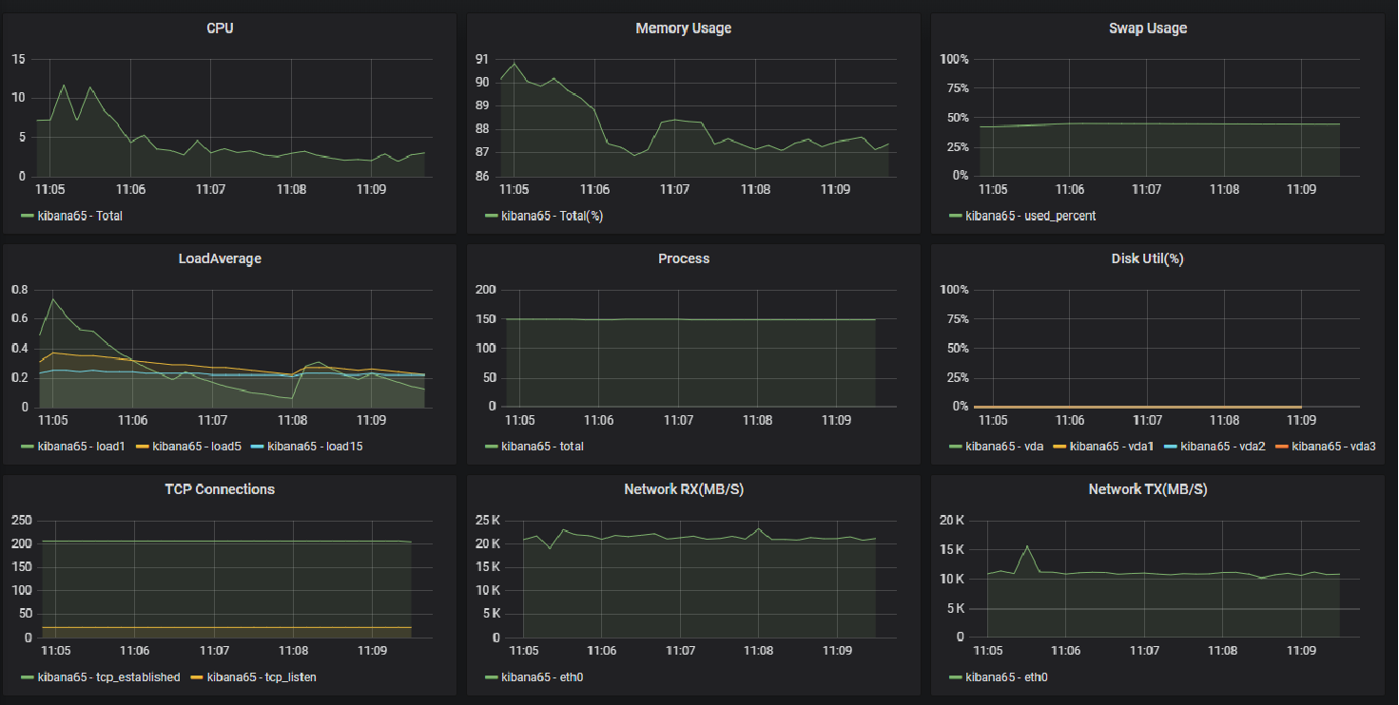The width and height of the screenshot is (1399, 705).
Task: Toggle the kibana65 - load5 legend series
Action: tap(196, 446)
